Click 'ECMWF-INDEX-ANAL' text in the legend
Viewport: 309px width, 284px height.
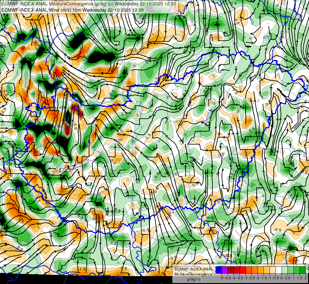tap(193, 269)
